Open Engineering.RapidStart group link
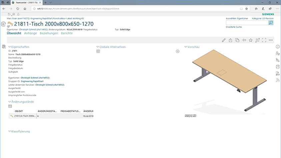 coord(32,81)
